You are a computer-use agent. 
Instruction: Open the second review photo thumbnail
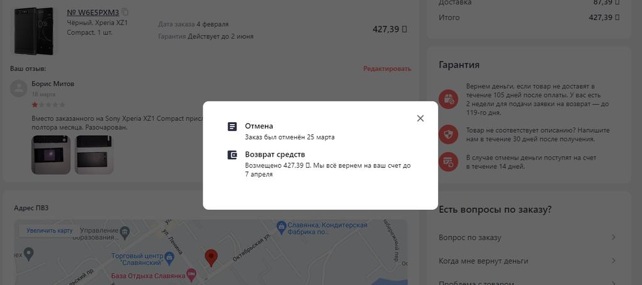click(94, 155)
